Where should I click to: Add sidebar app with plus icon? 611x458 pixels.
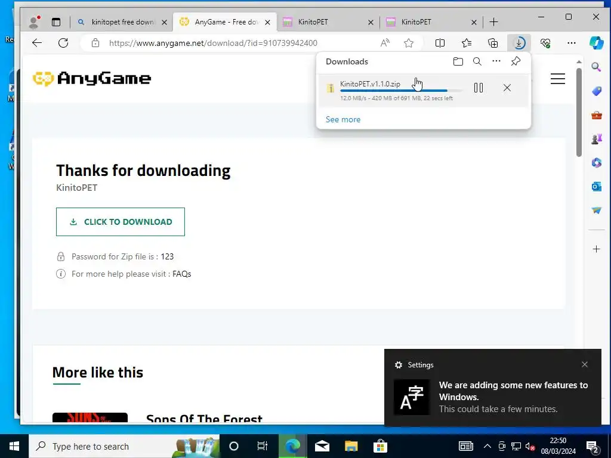[596, 249]
